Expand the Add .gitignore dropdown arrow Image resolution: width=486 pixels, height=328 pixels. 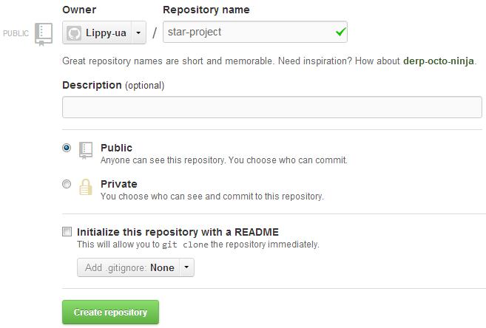186,267
